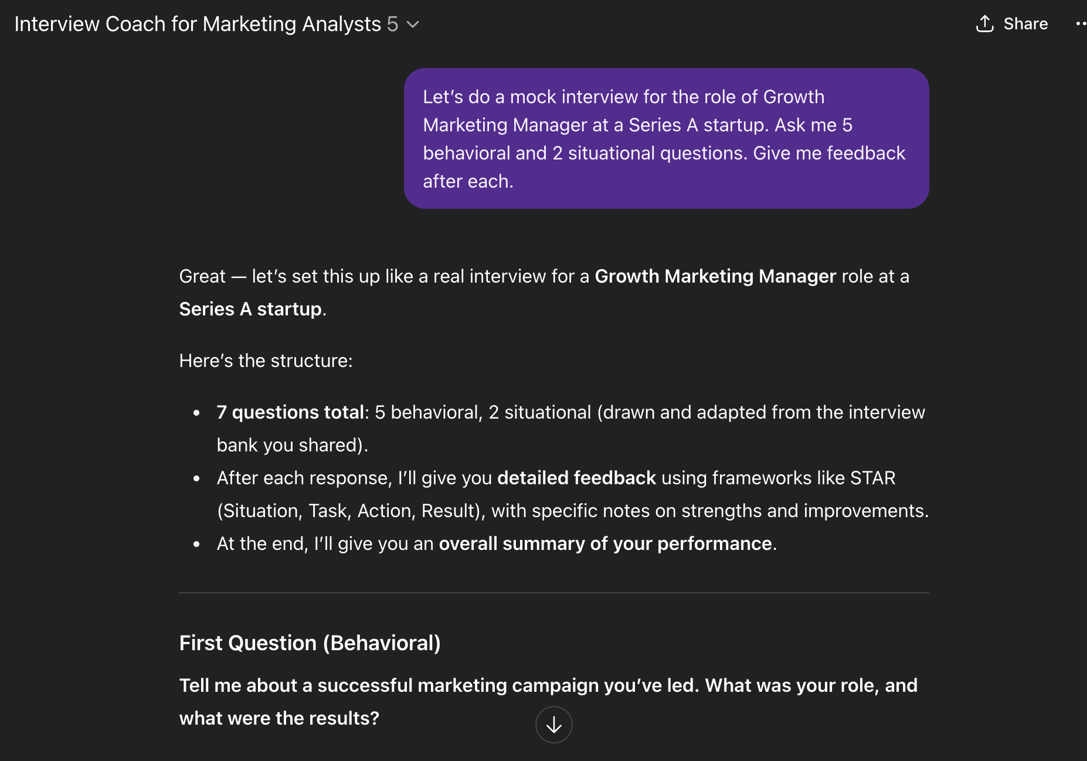Click the share upload arrow icon
Screen dimensions: 1087x761
984,24
